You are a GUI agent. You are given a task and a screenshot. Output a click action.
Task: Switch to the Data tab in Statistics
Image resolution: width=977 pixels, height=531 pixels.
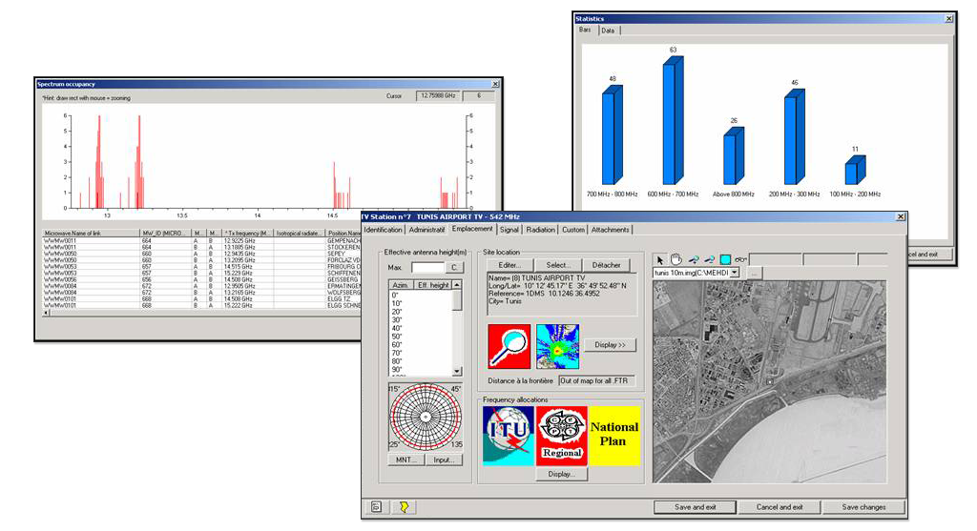pyautogui.click(x=608, y=31)
